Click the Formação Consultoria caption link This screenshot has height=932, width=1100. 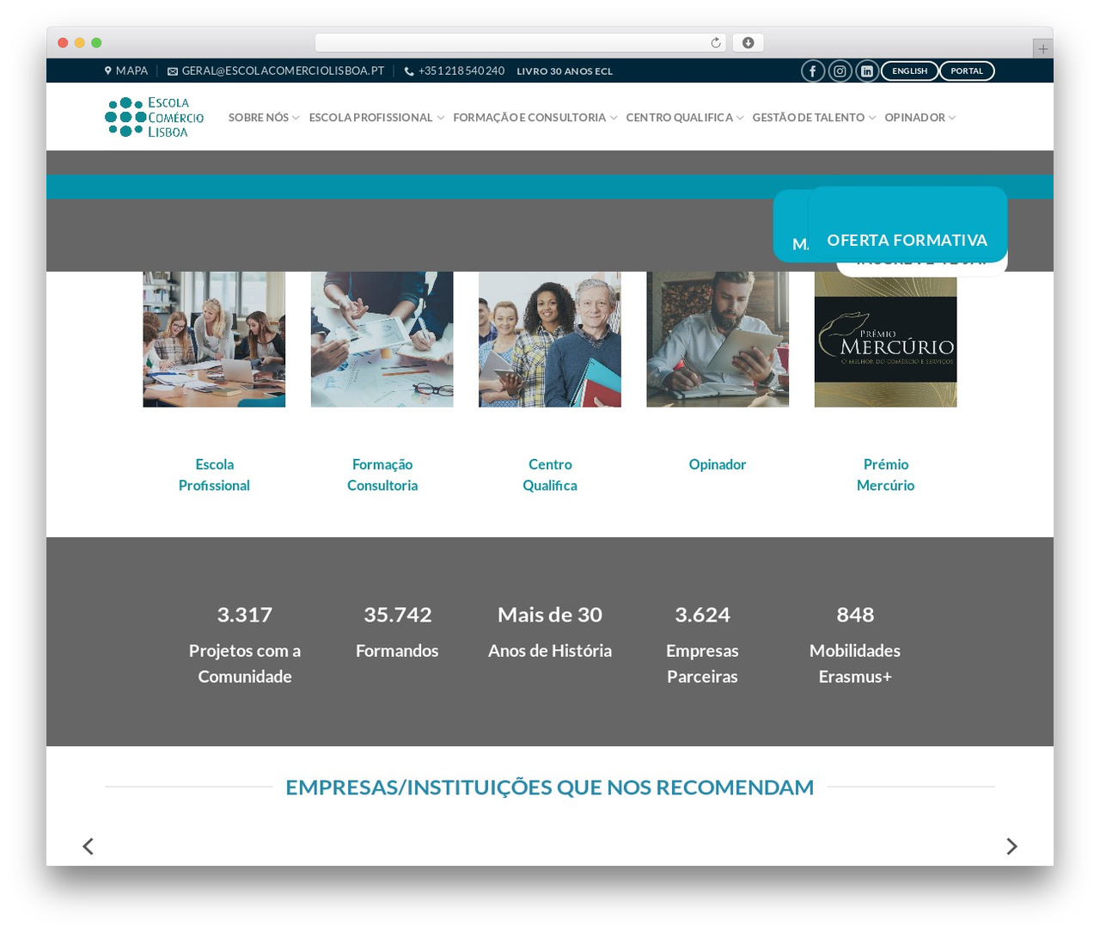tap(382, 475)
